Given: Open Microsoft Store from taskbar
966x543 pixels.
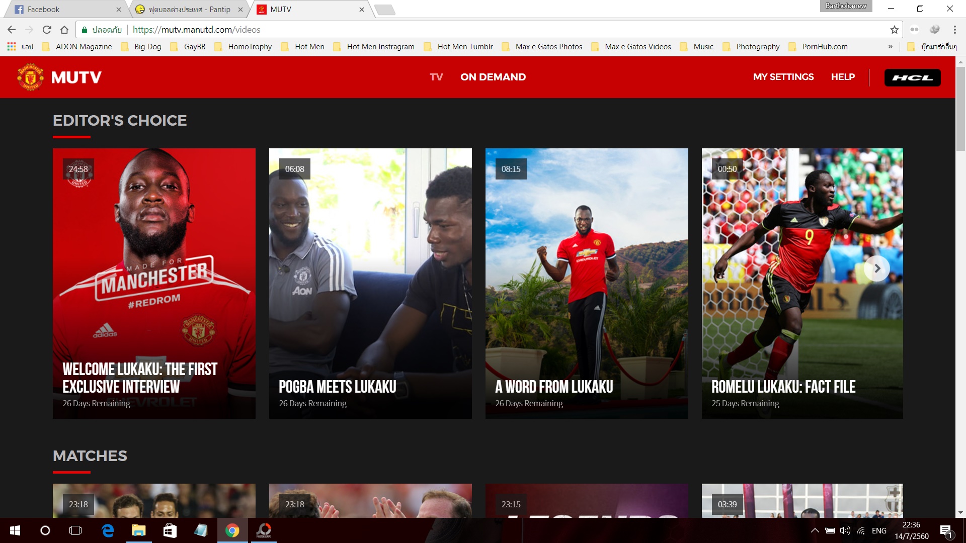Looking at the screenshot, I should coord(170,530).
